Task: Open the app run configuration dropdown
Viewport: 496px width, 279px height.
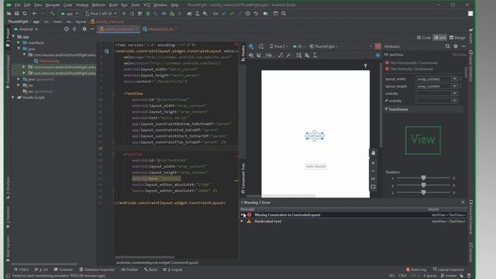Action: coord(69,14)
